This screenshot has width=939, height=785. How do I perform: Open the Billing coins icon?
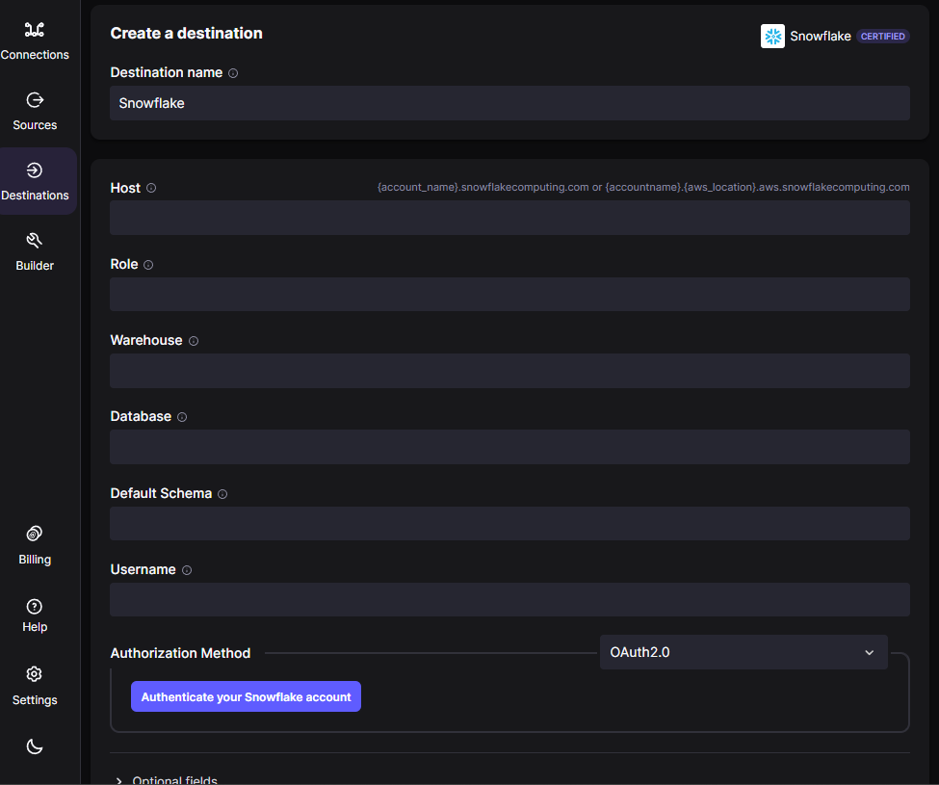coord(34,534)
